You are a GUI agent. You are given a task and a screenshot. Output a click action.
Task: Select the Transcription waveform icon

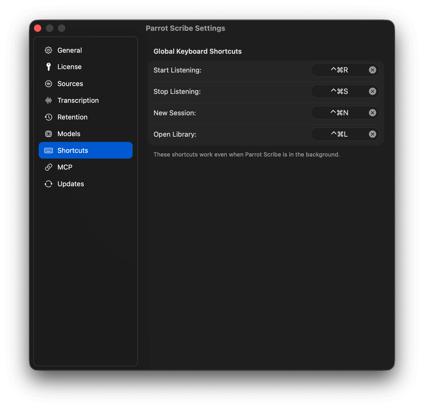pos(49,100)
